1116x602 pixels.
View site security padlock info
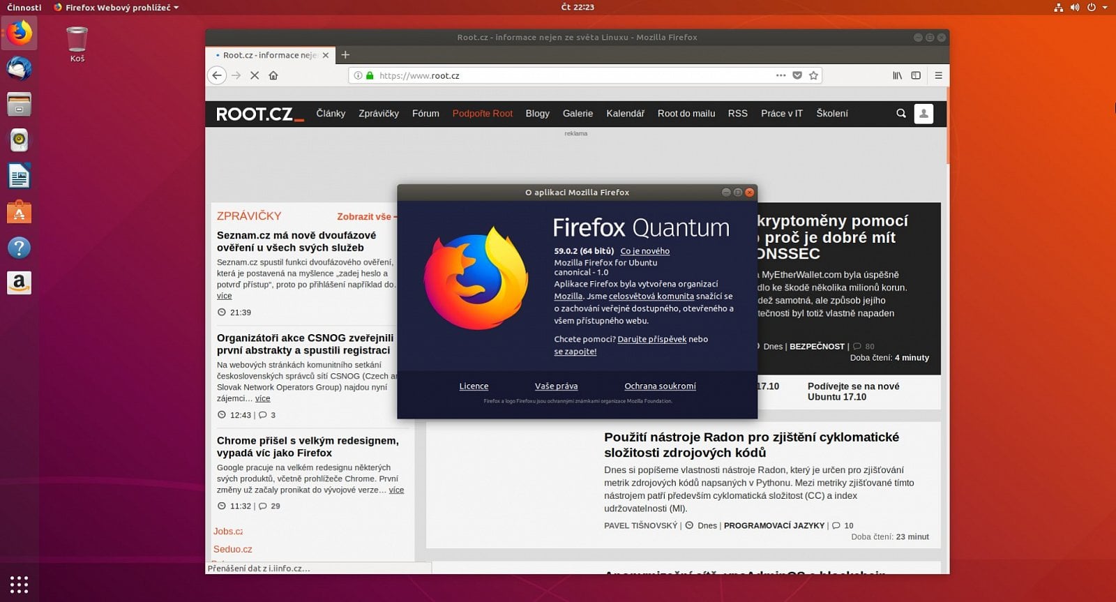point(370,75)
